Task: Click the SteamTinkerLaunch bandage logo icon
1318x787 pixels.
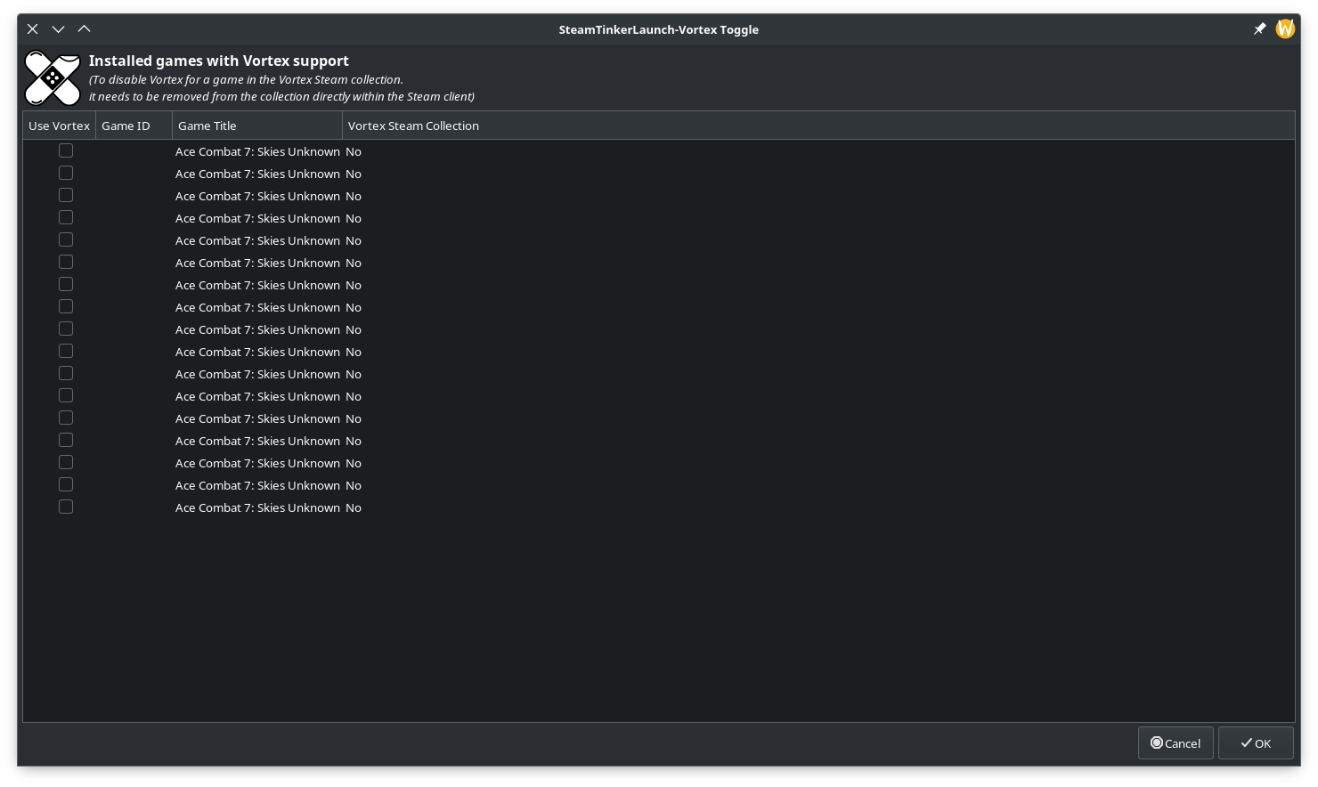Action: 53,78
